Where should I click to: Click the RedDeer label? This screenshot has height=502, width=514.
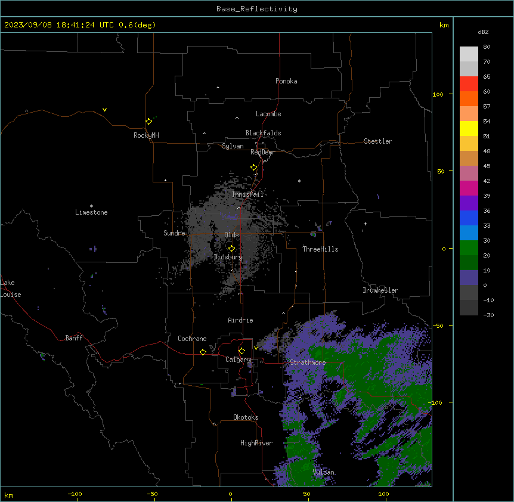[262, 152]
